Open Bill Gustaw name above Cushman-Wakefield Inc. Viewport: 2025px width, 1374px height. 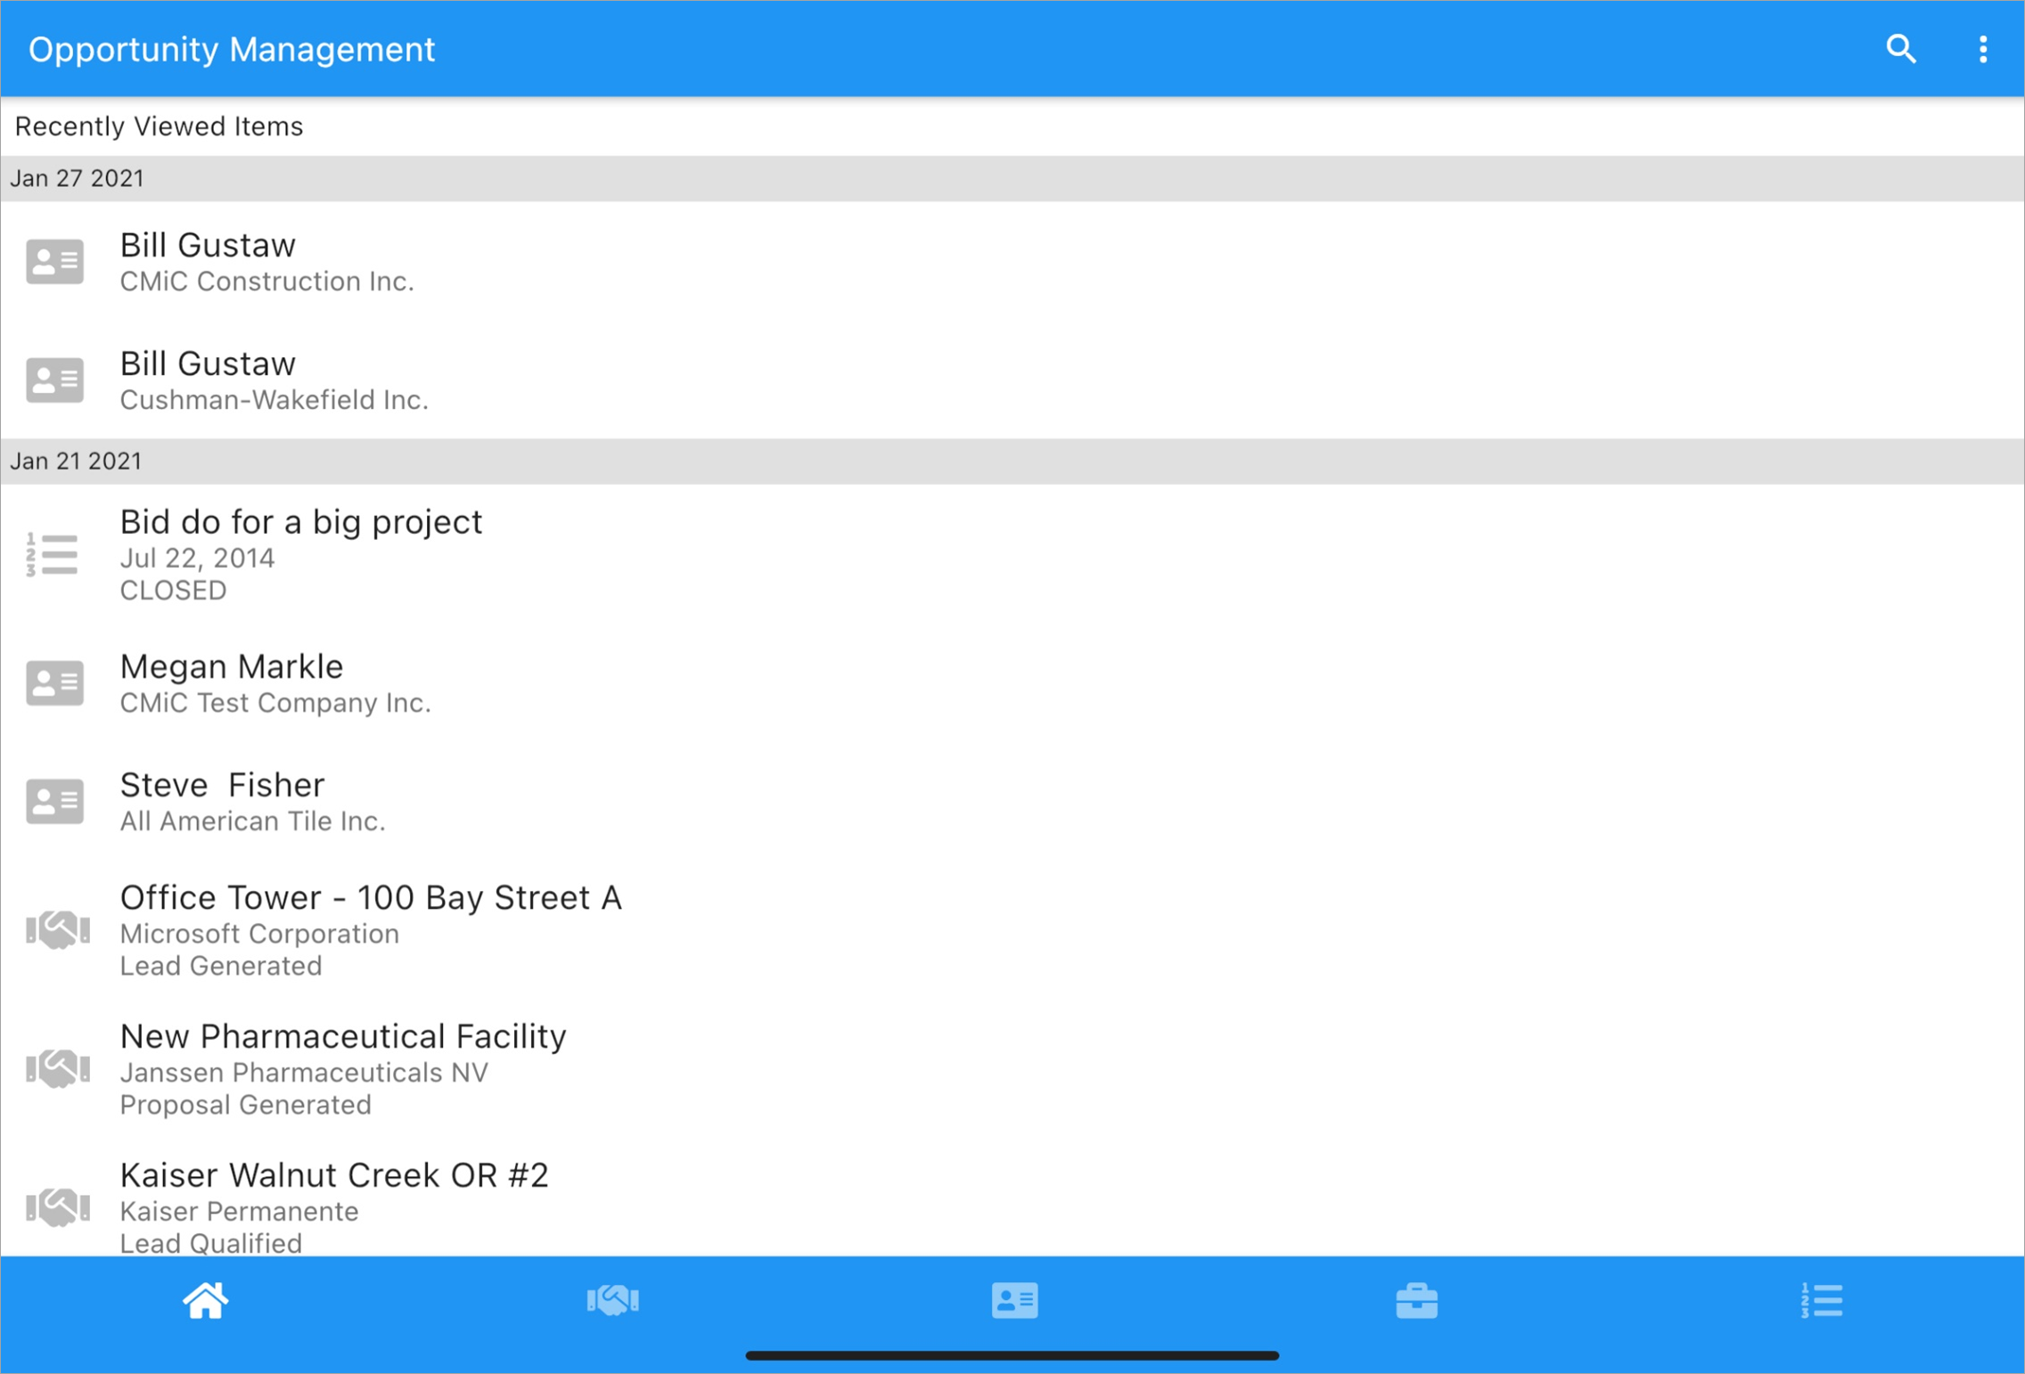pos(208,364)
